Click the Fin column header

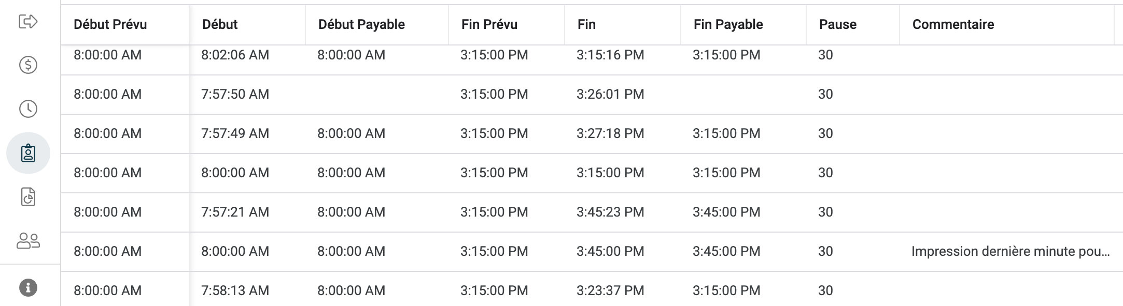pos(586,24)
